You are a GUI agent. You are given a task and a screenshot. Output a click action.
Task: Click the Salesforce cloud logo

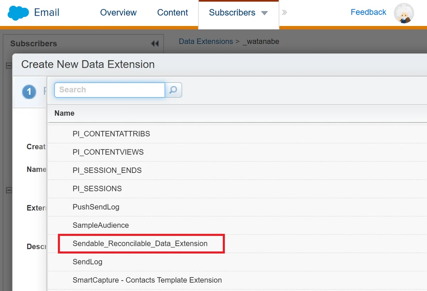18,13
